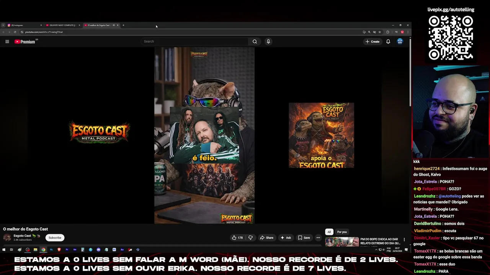Click the vertical short video player
This screenshot has height=275, width=490.
pos(204,135)
